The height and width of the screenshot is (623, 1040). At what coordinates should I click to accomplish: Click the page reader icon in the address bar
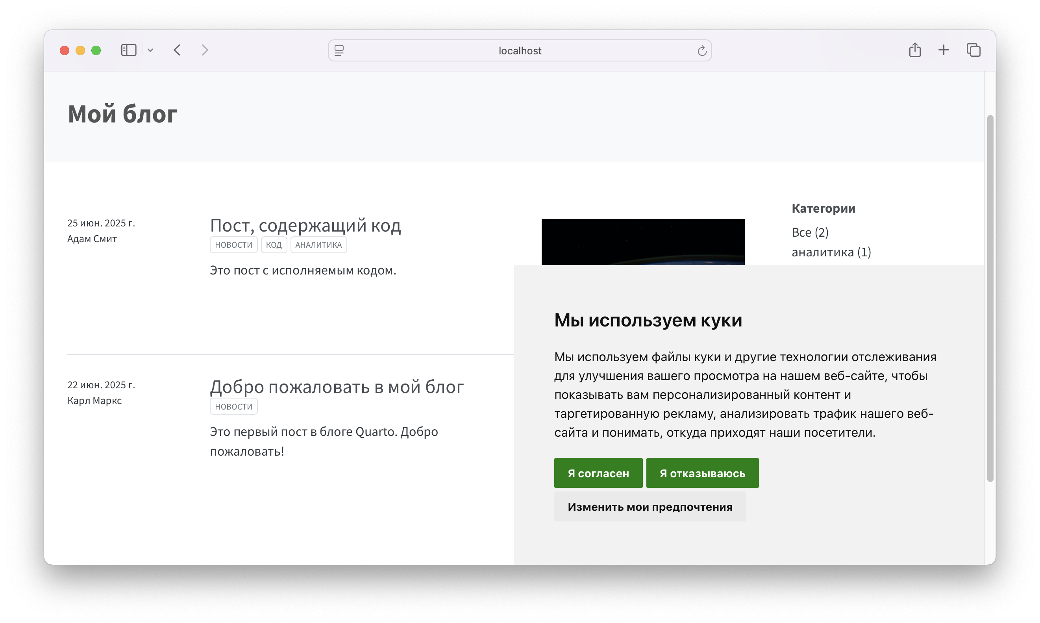coord(339,50)
